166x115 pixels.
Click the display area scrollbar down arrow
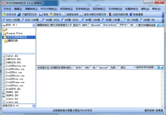[162, 106]
